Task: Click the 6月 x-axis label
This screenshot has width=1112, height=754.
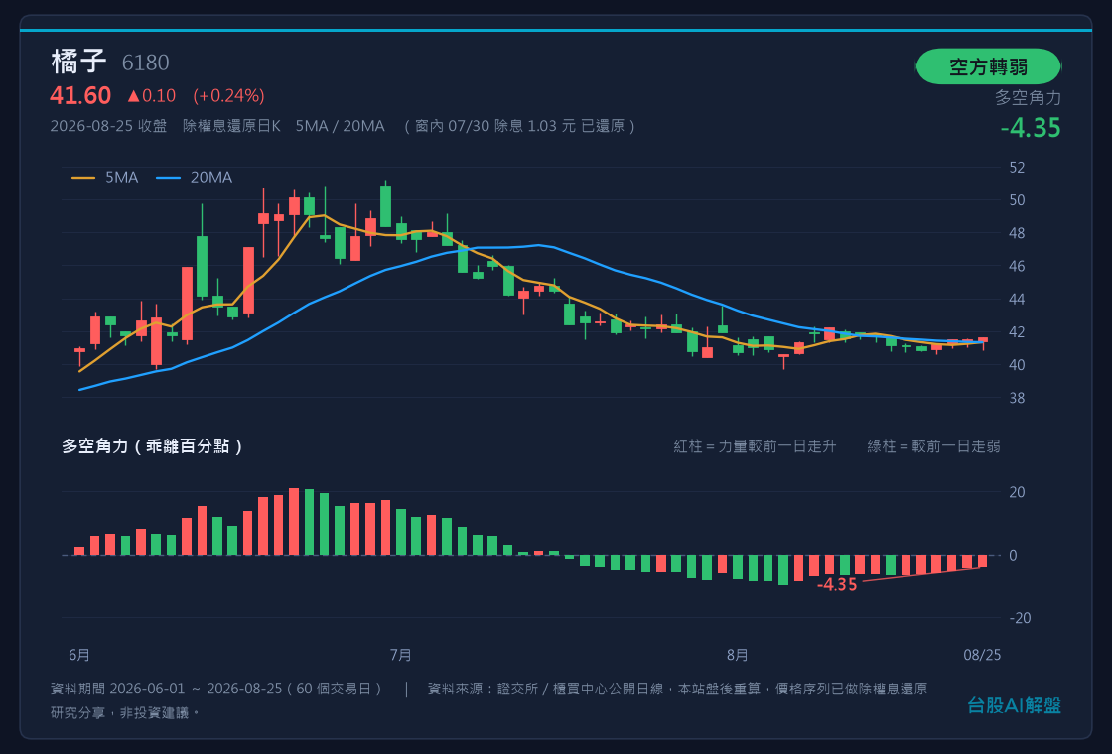Action: click(x=79, y=655)
